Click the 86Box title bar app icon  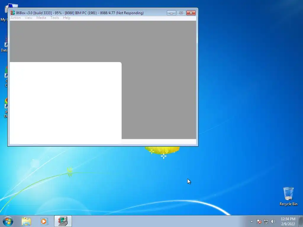click(13, 13)
